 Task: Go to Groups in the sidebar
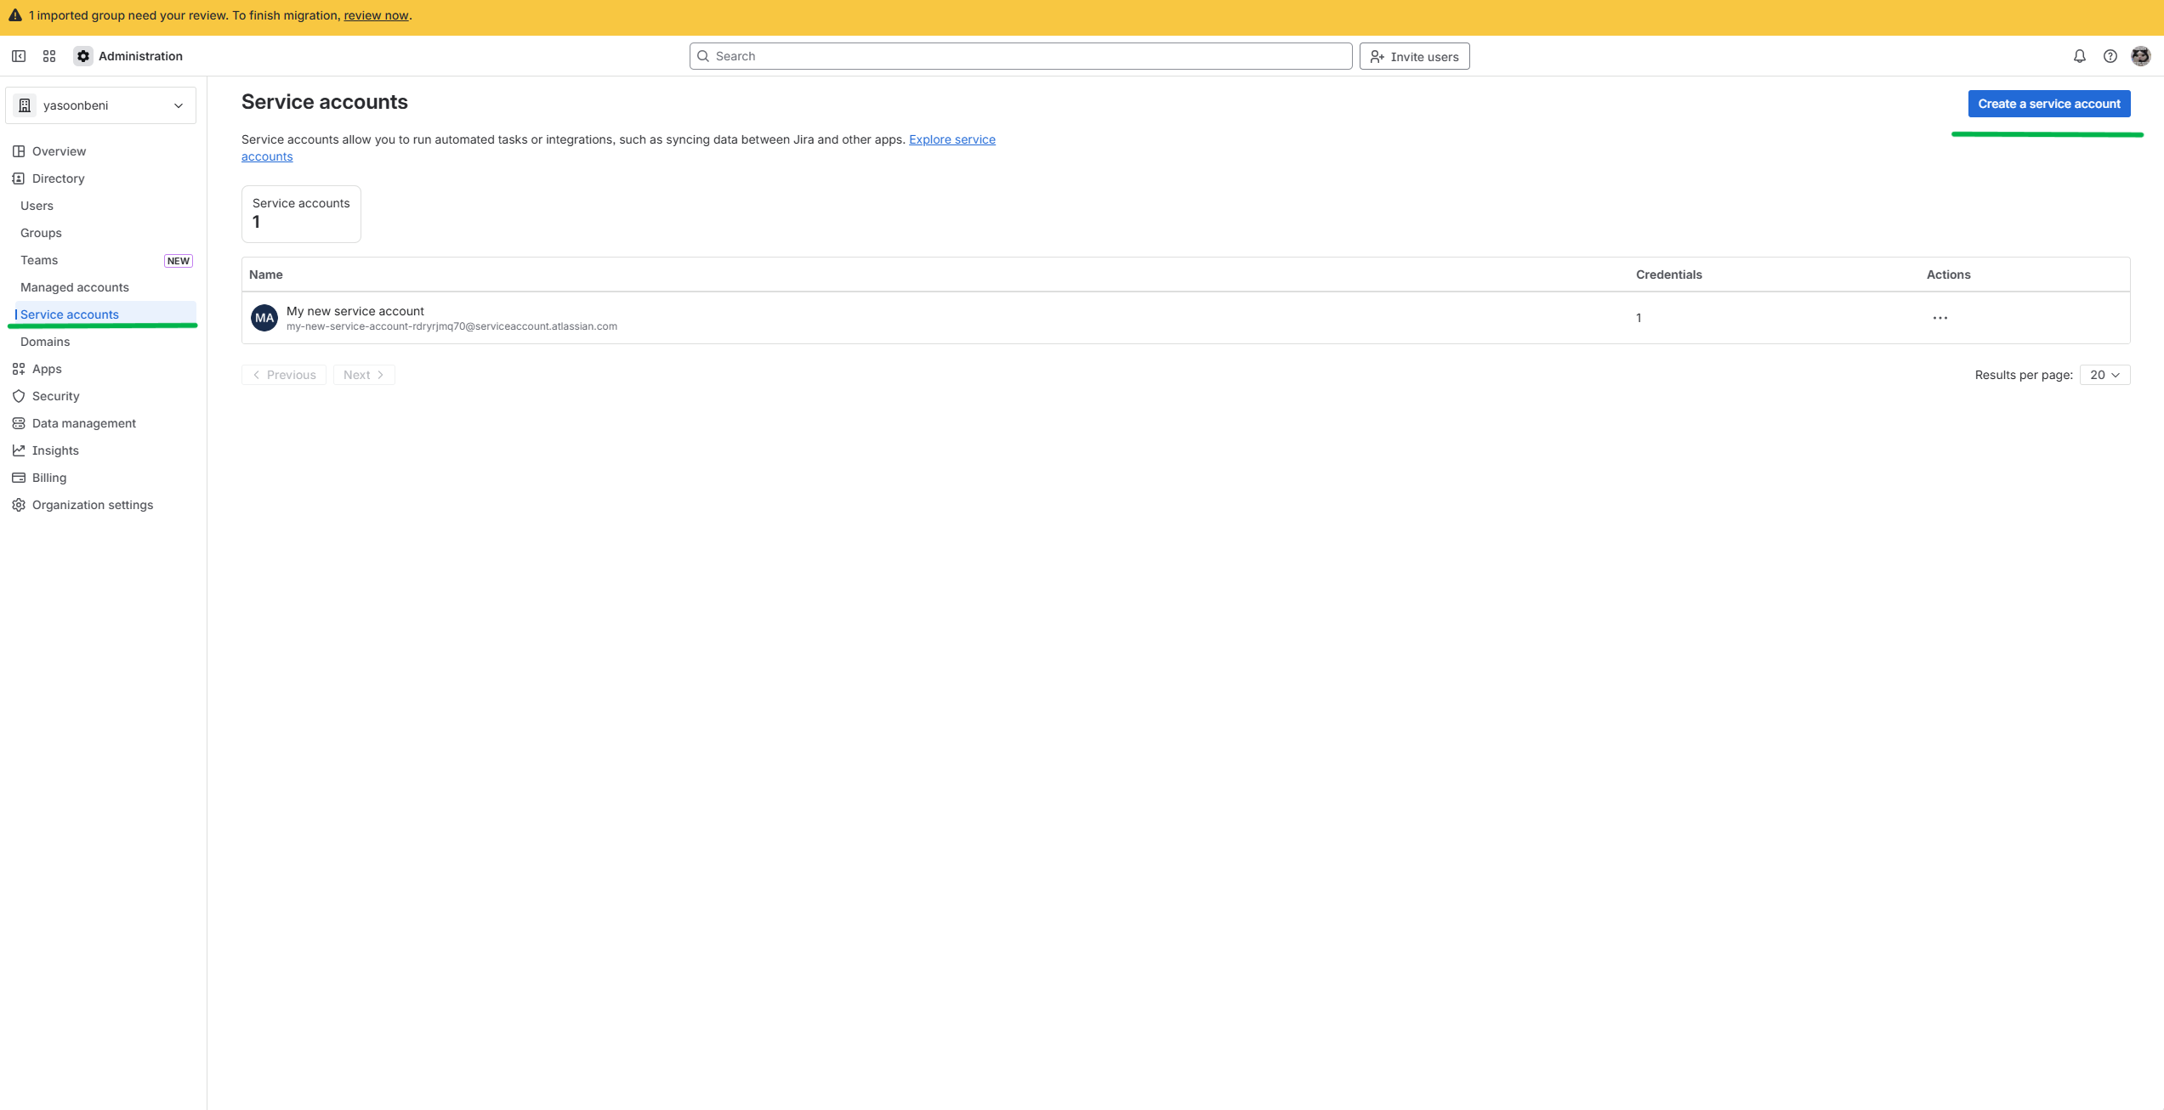(41, 233)
